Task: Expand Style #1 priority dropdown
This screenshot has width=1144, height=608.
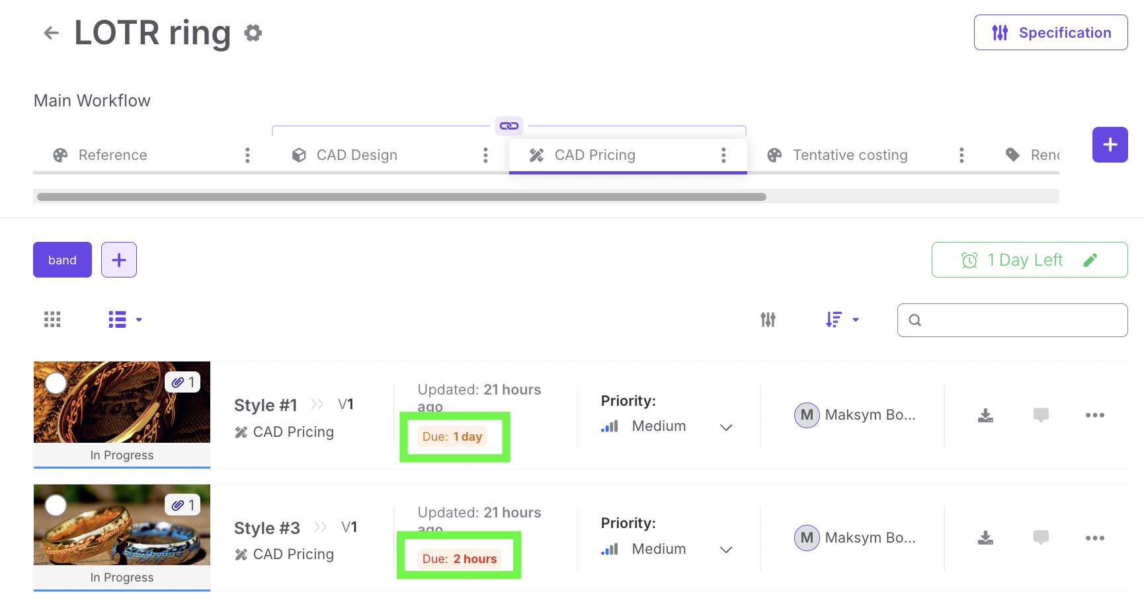Action: click(725, 427)
